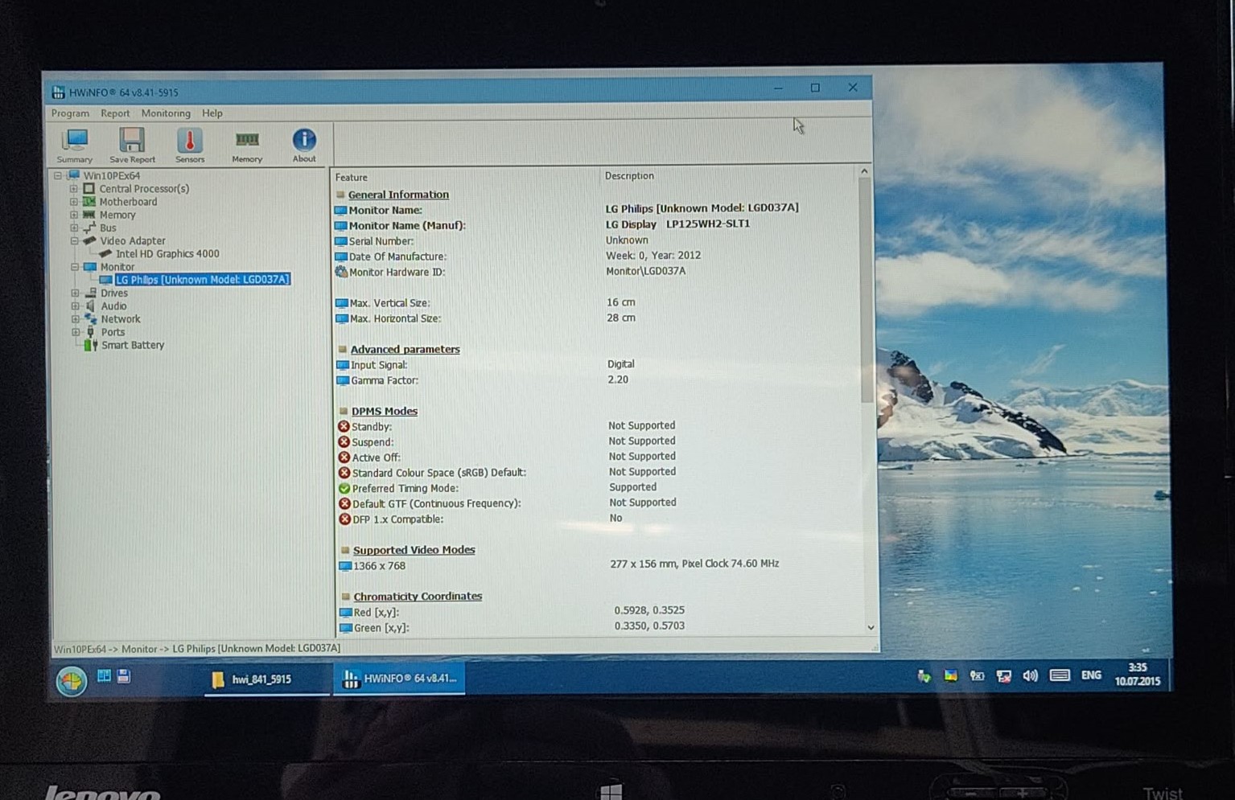Collapse the Win10PEx64 root node
This screenshot has width=1235, height=800.
click(58, 175)
